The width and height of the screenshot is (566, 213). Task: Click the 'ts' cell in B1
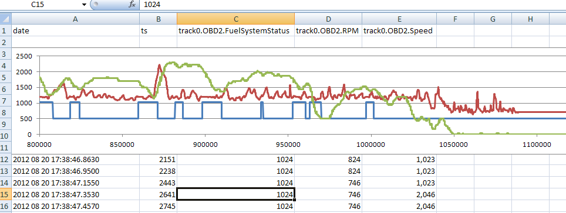click(158, 31)
